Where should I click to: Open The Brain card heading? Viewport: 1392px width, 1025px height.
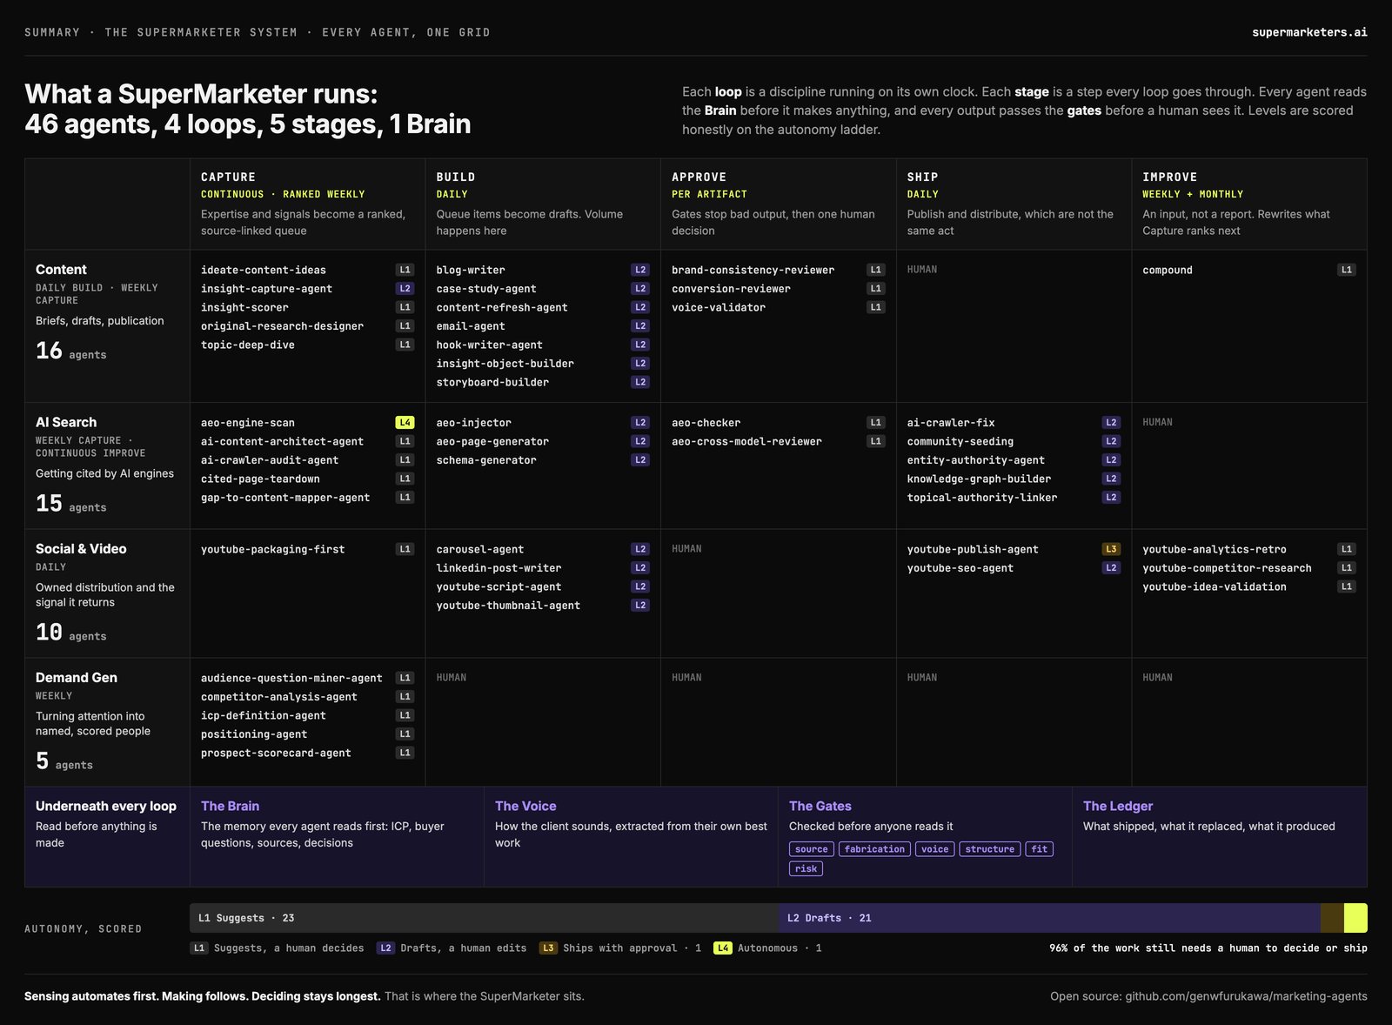tap(230, 807)
